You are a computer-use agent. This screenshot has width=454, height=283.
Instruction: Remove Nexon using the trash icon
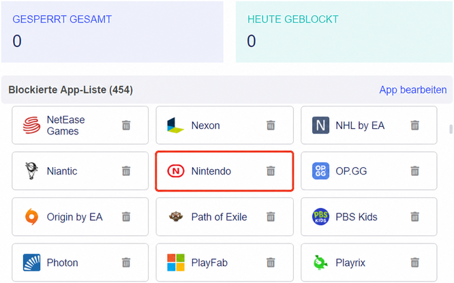(271, 125)
